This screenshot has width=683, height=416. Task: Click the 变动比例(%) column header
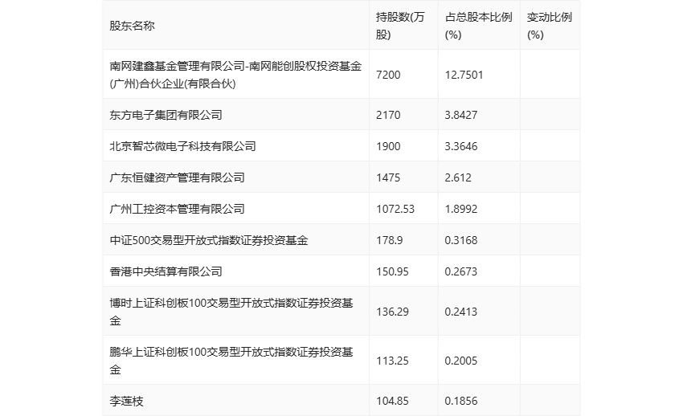tap(550, 25)
